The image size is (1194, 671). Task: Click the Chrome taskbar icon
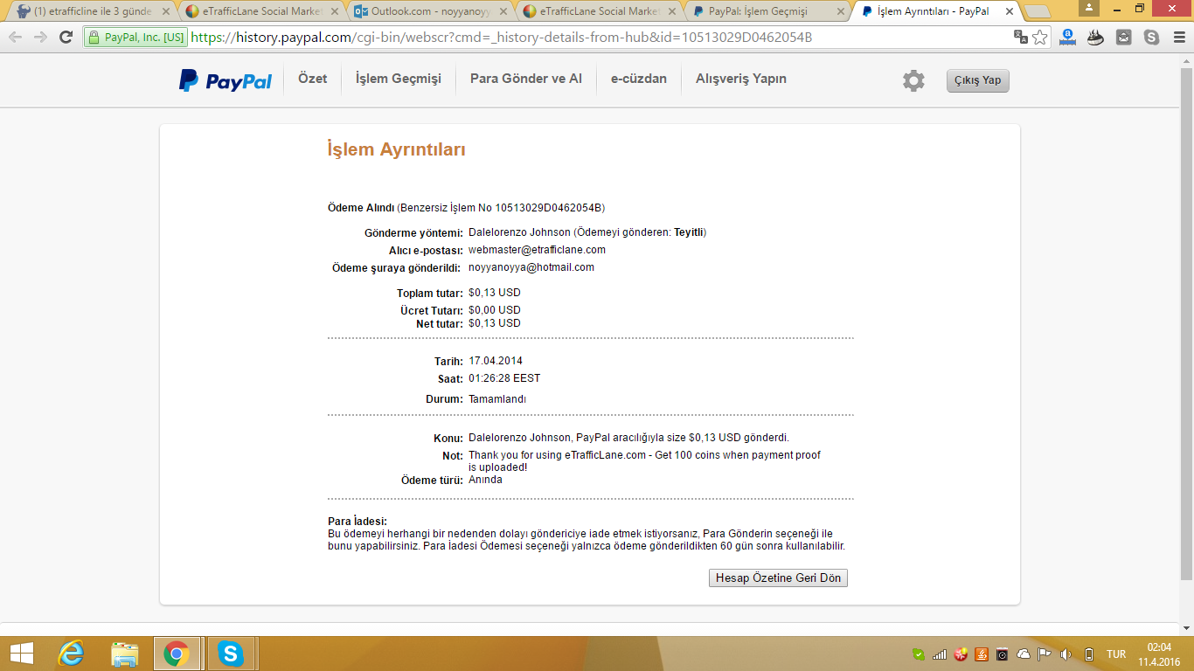coord(177,654)
